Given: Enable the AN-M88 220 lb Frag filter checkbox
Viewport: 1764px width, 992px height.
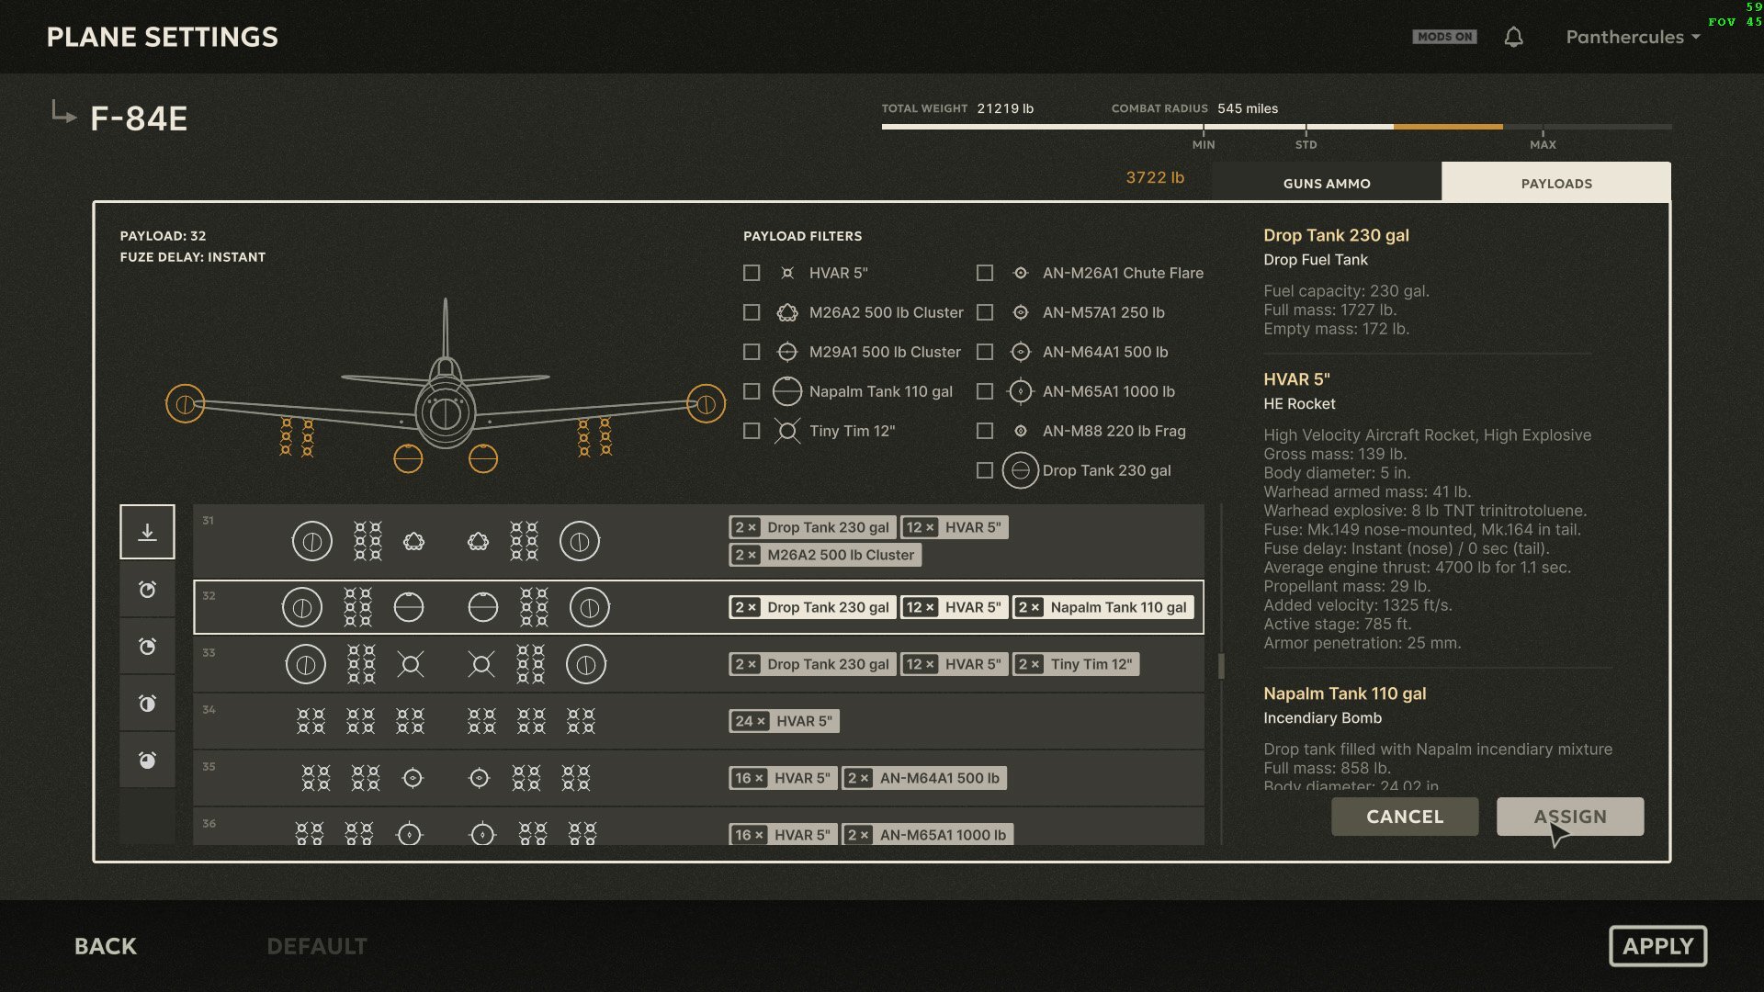Looking at the screenshot, I should coord(985,431).
